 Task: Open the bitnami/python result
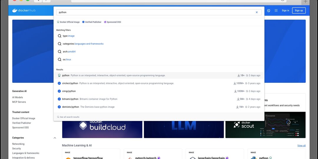click(159, 99)
